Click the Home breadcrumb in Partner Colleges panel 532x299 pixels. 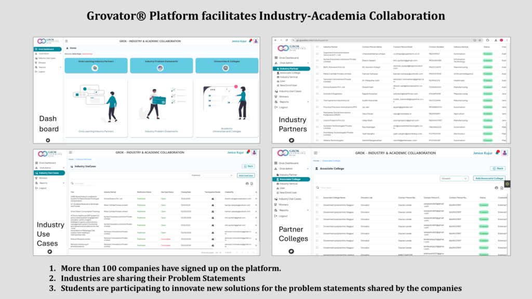tap(316, 161)
